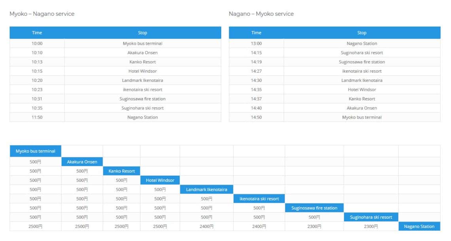
Task: Click 'Hotel Windsor' stop beside 14:35
Action: (362, 89)
